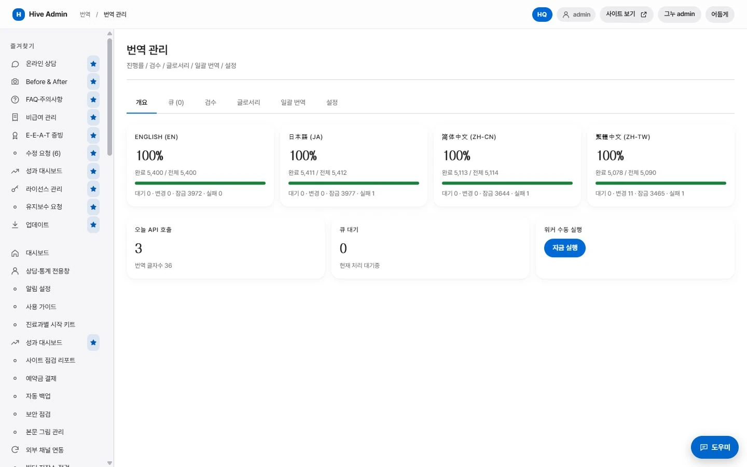Click the home icon beside 대시보드
Viewport: 747px width, 467px height.
pyautogui.click(x=15, y=253)
